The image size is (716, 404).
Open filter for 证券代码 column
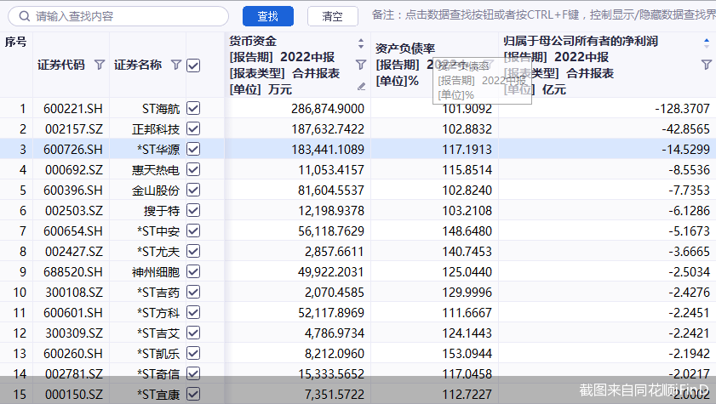99,65
